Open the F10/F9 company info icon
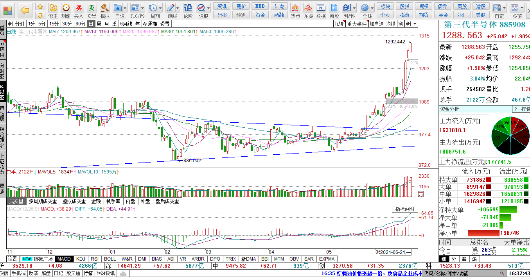Image resolution: width=530 pixels, height=277 pixels. pyautogui.click(x=135, y=7)
